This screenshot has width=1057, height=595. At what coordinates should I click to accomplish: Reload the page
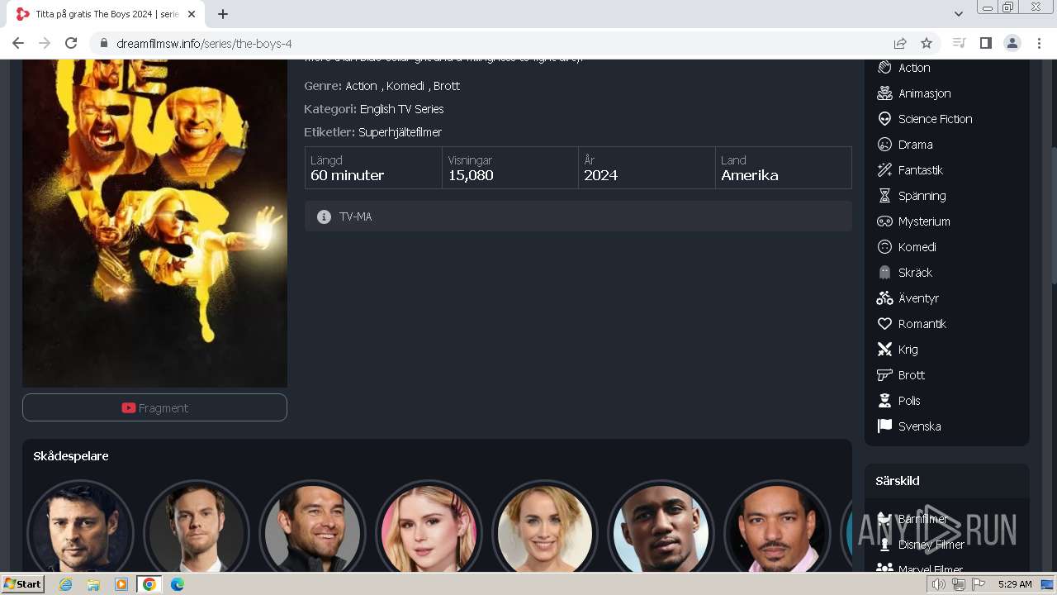pos(71,43)
